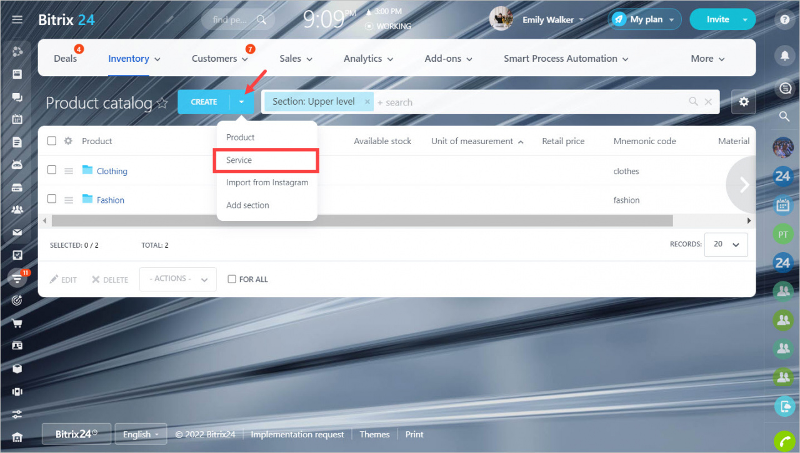800x453 pixels.
Task: Open the Invite button dropdown arrow
Action: (745, 19)
